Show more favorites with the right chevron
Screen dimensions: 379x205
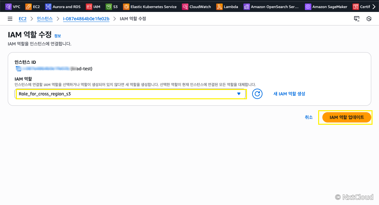[x=374, y=7]
